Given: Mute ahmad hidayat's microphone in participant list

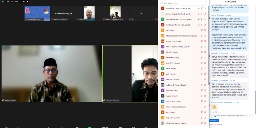Looking at the screenshot, I should click(x=202, y=14).
